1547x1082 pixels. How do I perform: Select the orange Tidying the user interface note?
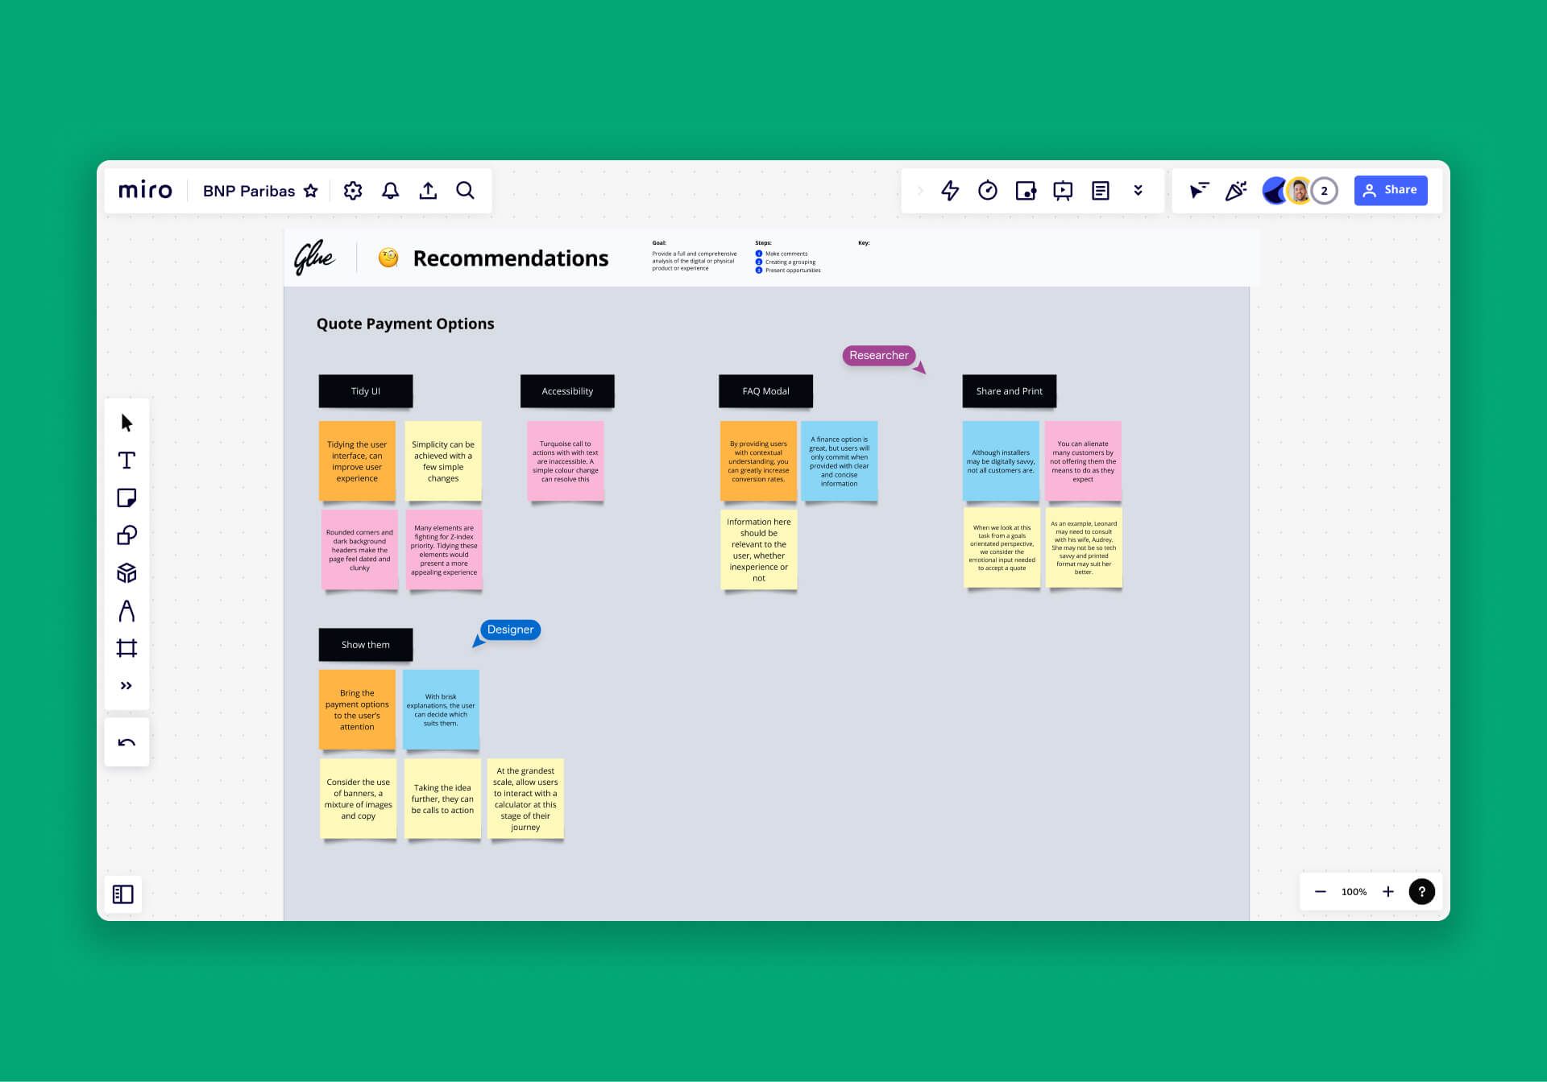[357, 461]
